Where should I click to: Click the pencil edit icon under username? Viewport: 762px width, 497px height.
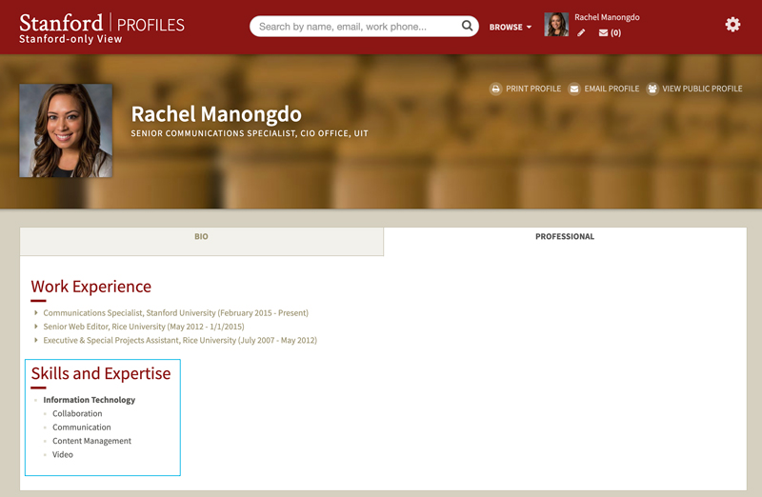point(582,33)
